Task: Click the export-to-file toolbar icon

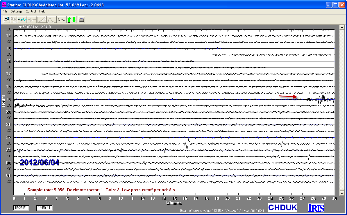Action: pyautogui.click(x=7, y=20)
